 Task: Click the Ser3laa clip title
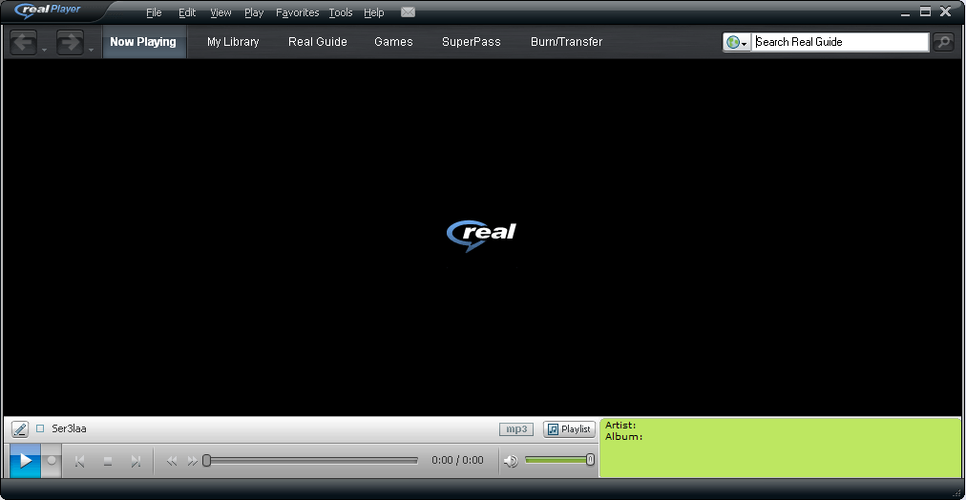tap(69, 428)
